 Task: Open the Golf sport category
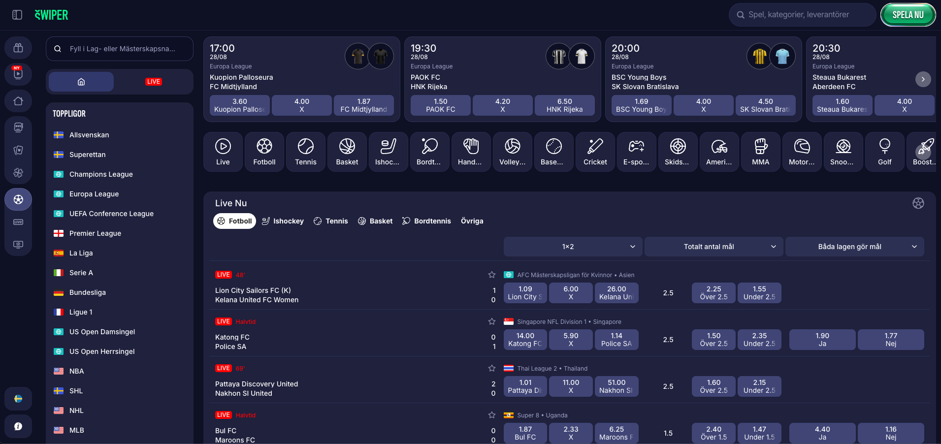tap(884, 152)
